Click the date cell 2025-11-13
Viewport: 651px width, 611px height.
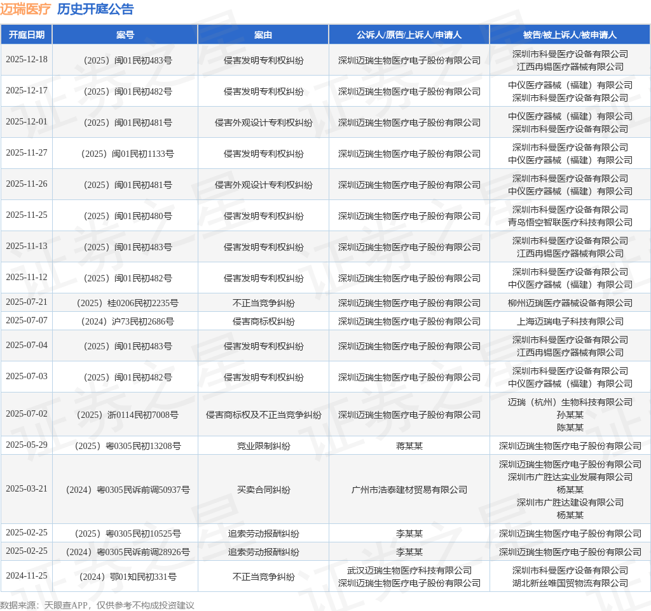click(27, 246)
